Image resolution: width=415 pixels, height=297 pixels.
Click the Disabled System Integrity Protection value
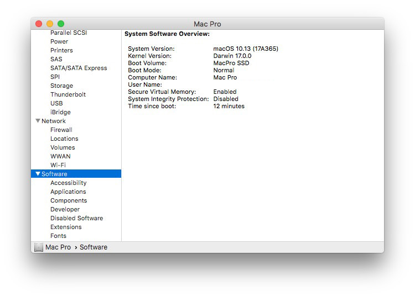tap(226, 99)
